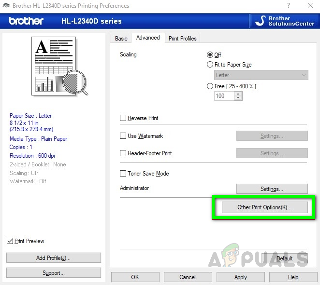This screenshot has height=285, width=320.
Task: Decrease scaling percent with down arrow
Action: pos(238,98)
